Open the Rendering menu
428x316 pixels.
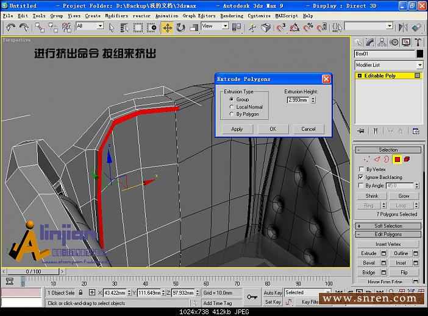pos(231,15)
